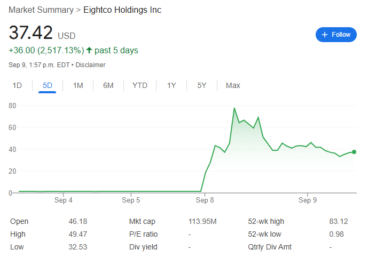Click the 52-wk high value 83.12

(x=339, y=221)
